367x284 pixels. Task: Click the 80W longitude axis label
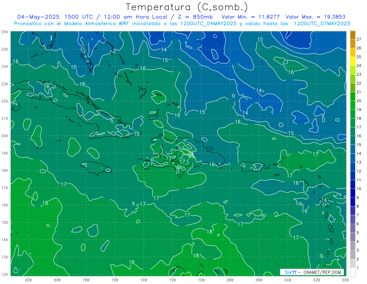coord(57,279)
